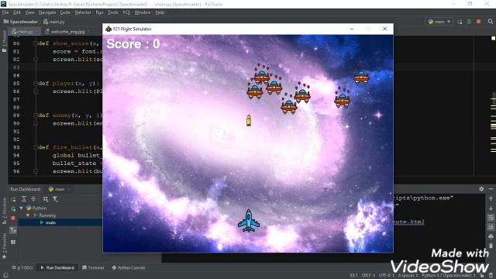496x279 pixels.
Task: Click the Debug rerun icon left of Python node
Action: 13,208
